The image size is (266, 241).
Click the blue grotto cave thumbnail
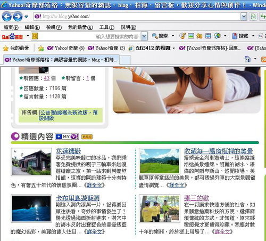click(31, 208)
